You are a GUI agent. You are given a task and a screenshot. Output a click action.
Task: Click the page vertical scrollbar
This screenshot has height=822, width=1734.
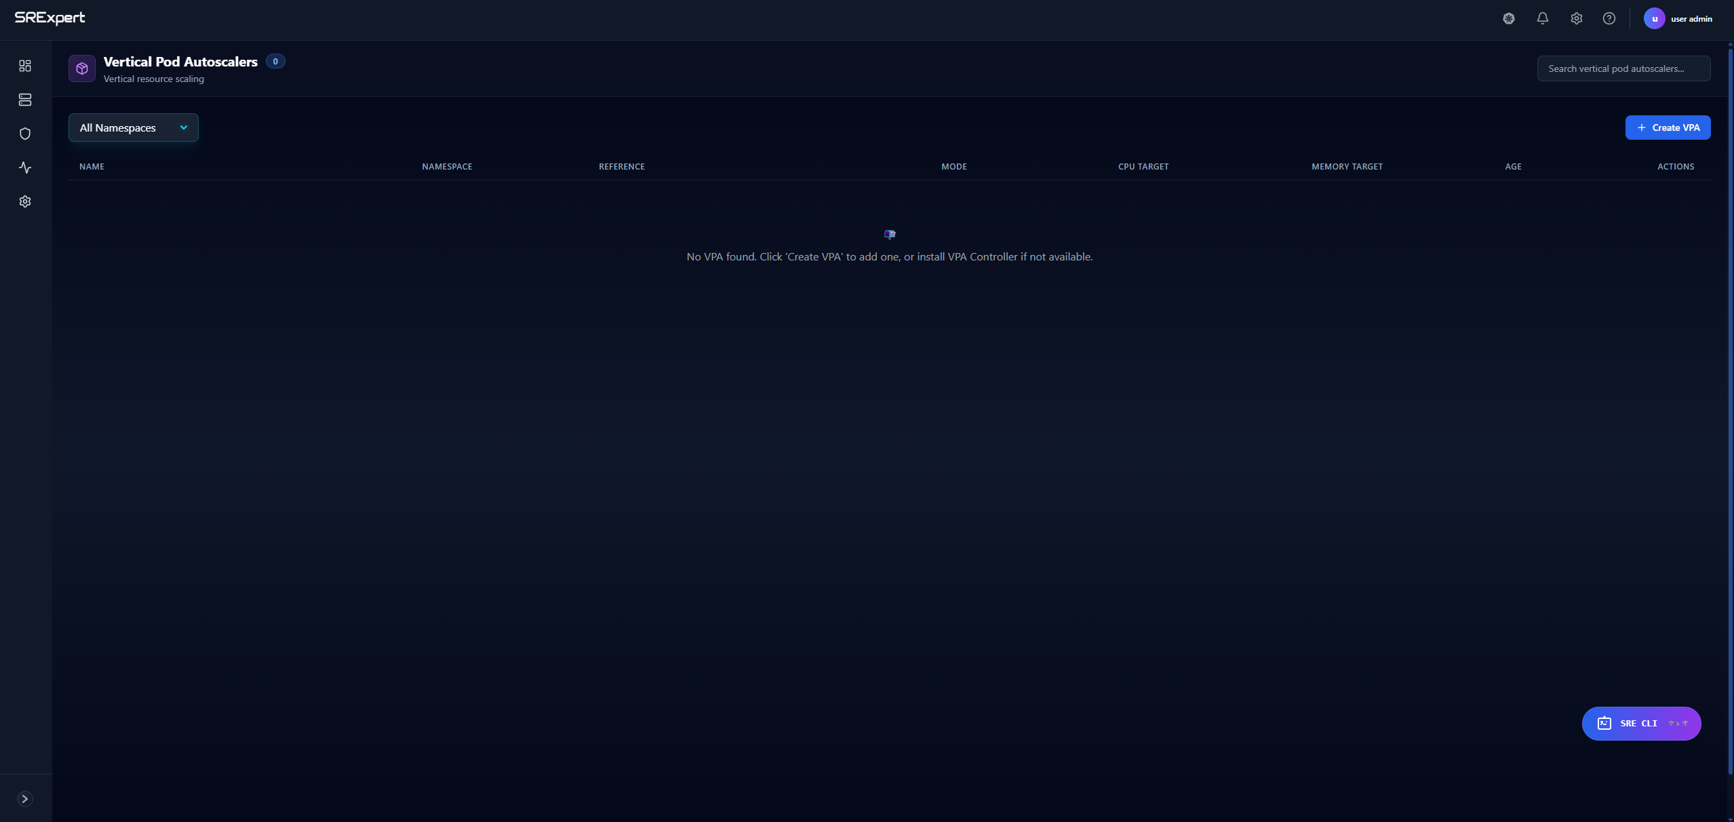click(1730, 407)
